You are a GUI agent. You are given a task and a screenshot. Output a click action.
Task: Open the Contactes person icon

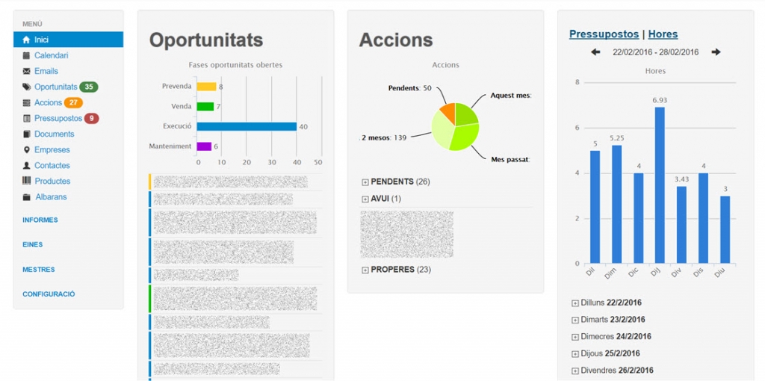tap(26, 165)
